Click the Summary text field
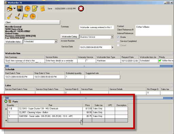Viewport: 174px width, 134px height. [97, 27]
